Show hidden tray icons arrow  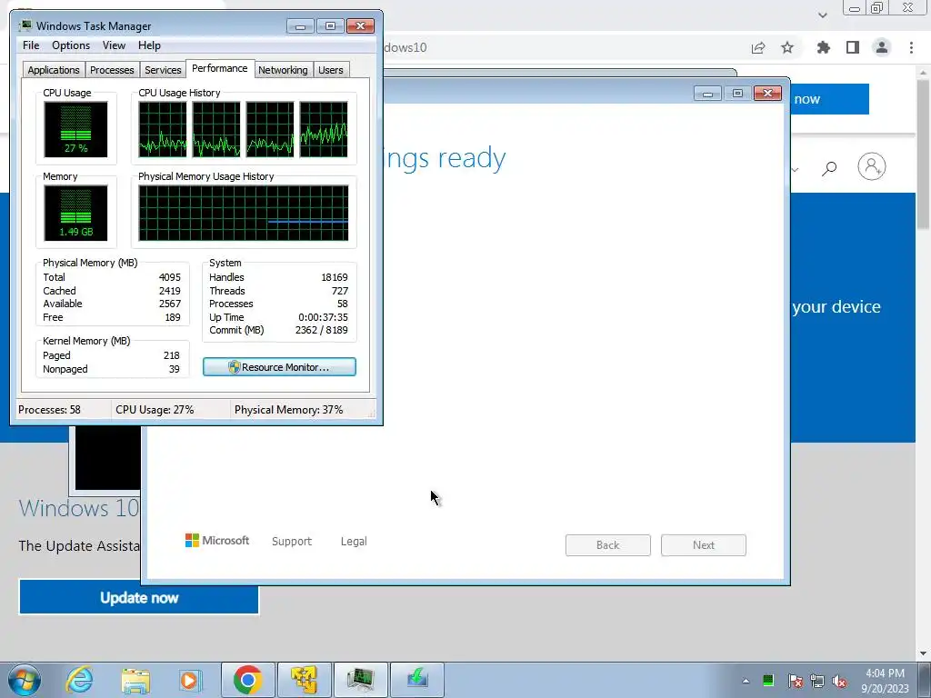point(746,681)
